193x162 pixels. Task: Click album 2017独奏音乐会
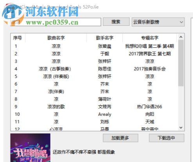(x=150, y=69)
